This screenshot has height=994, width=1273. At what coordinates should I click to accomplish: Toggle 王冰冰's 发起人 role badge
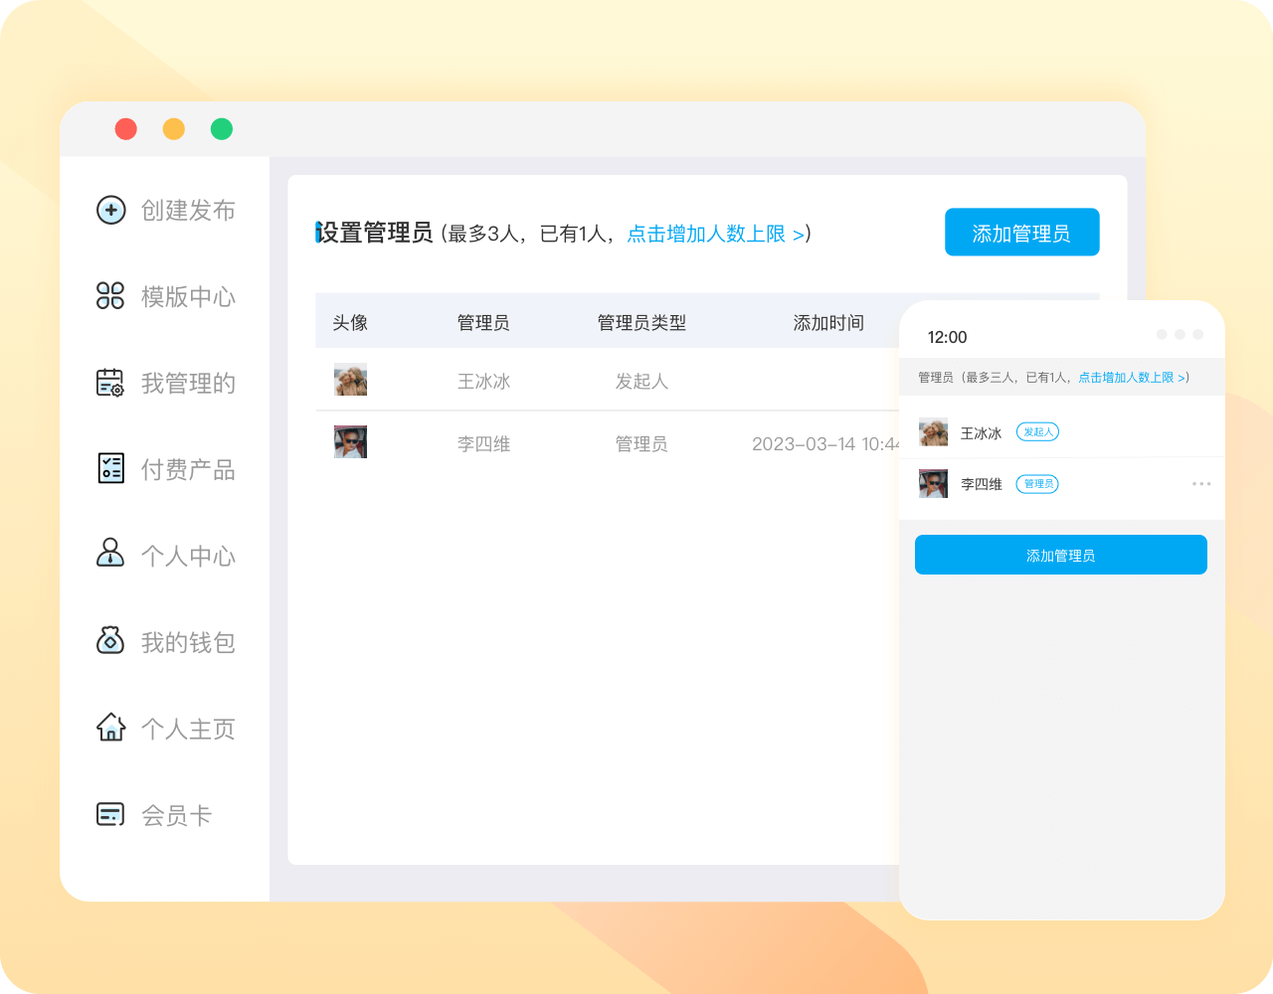pos(1037,431)
